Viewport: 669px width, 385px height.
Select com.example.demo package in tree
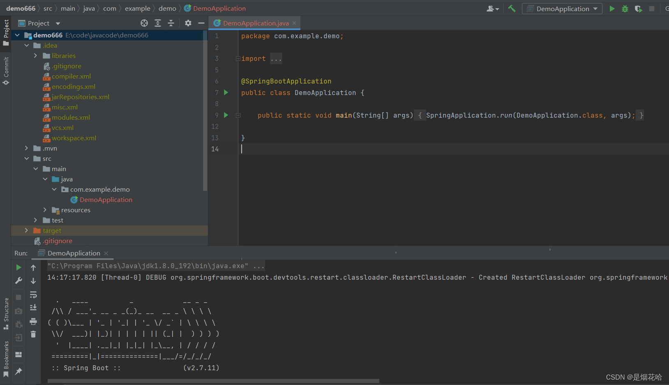point(100,190)
